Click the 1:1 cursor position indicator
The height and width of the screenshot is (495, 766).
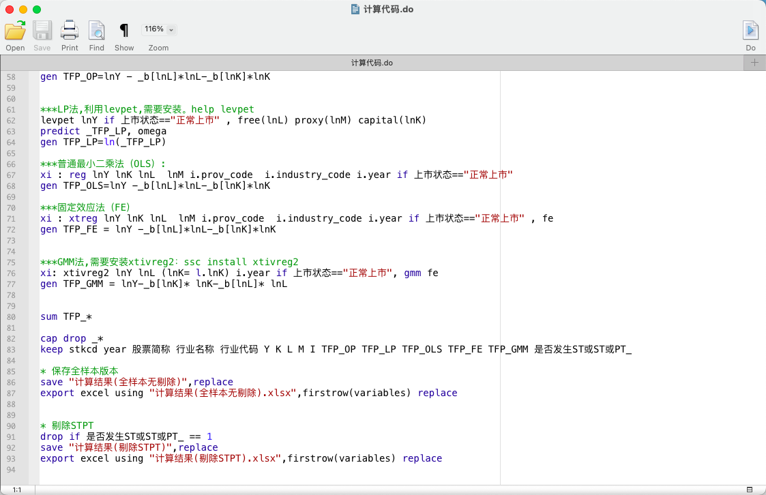tap(17, 490)
